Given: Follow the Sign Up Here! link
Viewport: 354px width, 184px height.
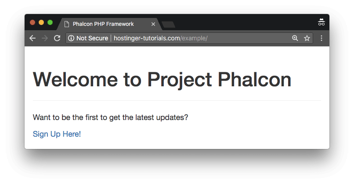Looking at the screenshot, I should (x=57, y=134).
